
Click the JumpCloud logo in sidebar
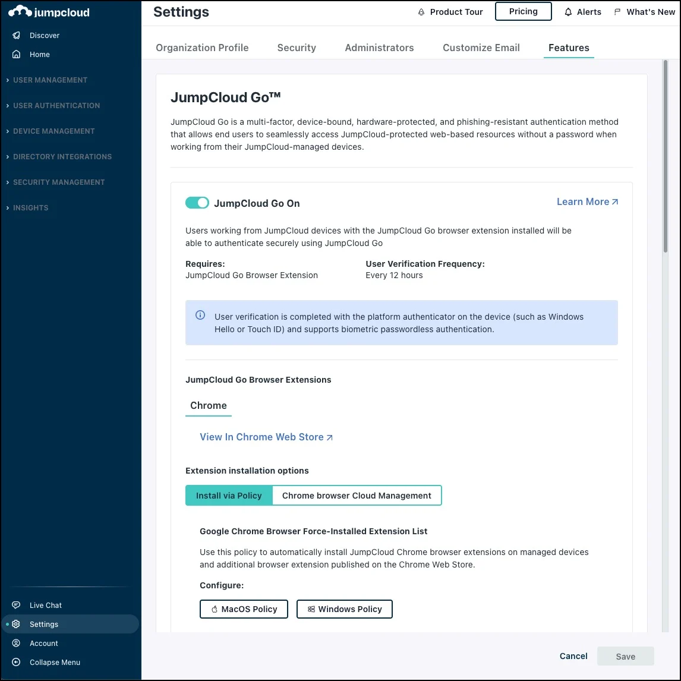click(x=49, y=12)
